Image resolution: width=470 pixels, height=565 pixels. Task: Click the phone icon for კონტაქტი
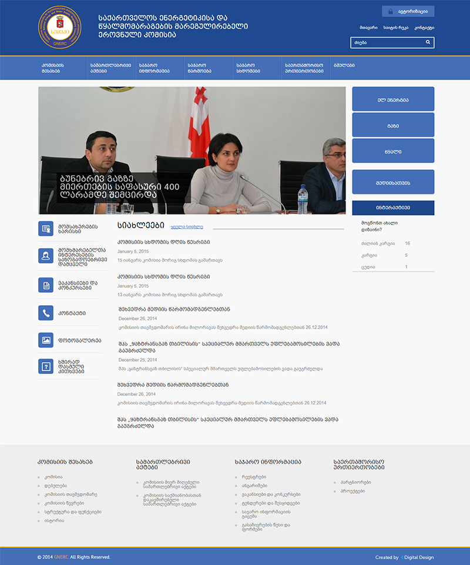(x=46, y=313)
